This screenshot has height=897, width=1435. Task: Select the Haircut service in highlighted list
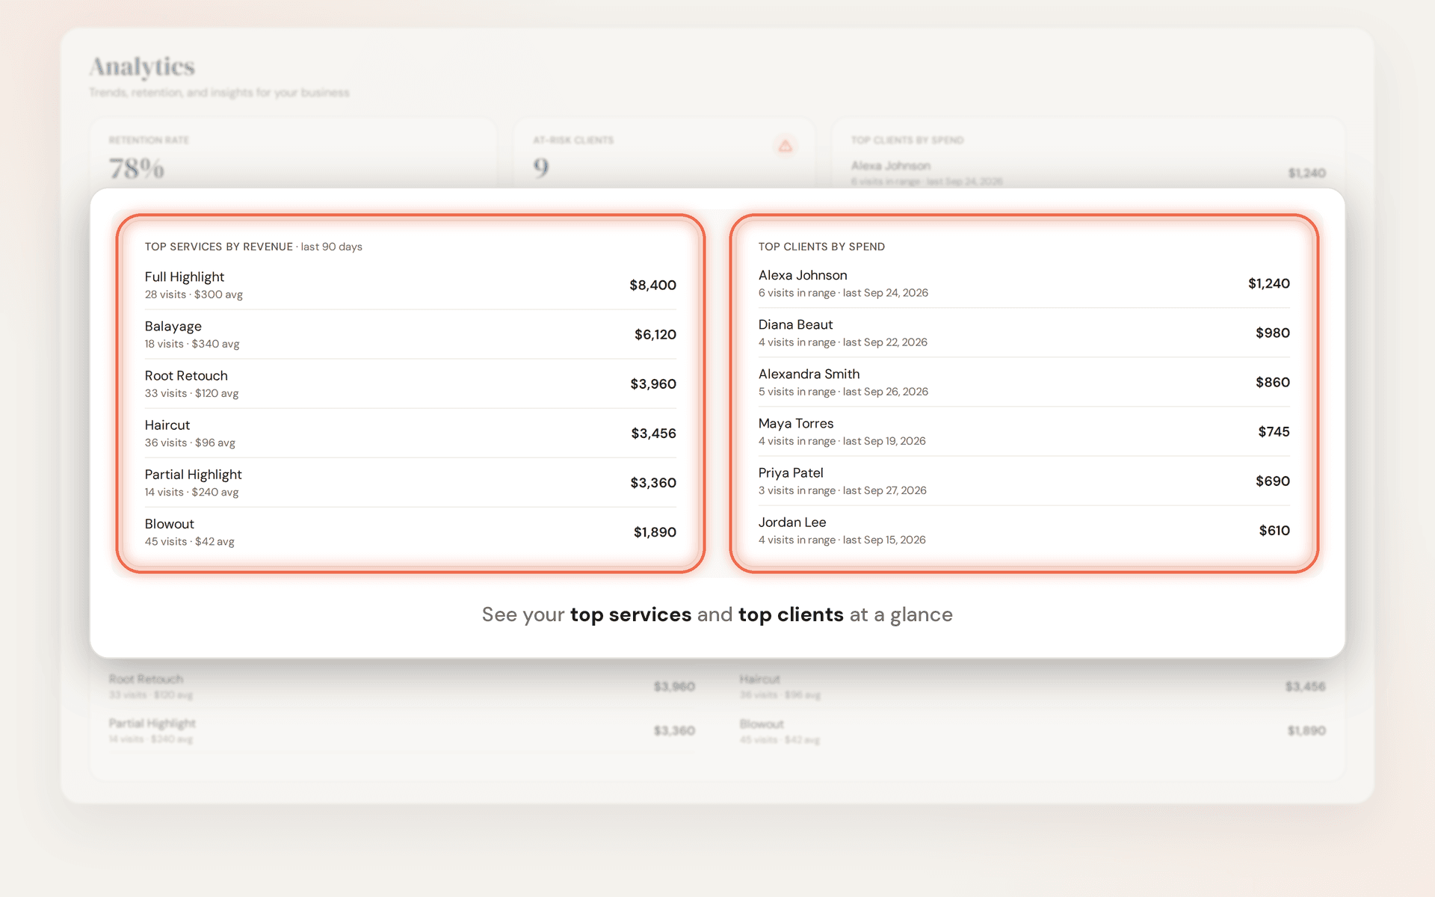(x=410, y=433)
